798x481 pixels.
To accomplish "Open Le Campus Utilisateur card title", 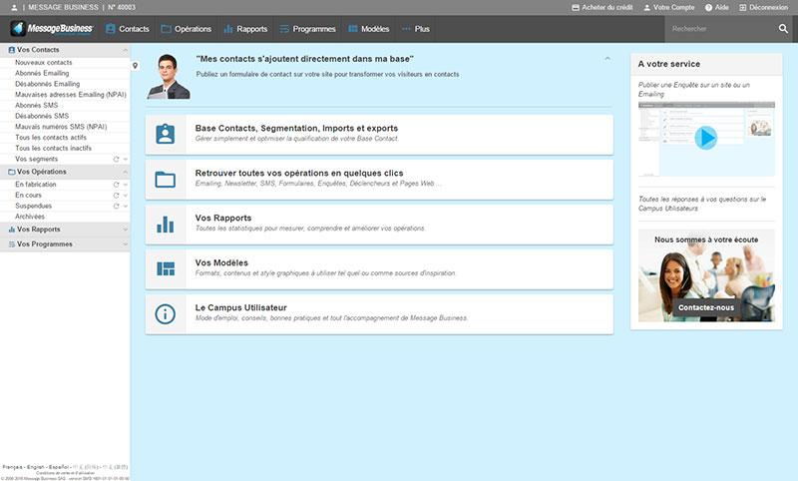I will pyautogui.click(x=240, y=307).
